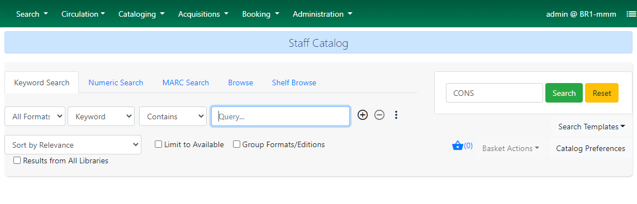Expand Search Templates dropdown
Screen dimensions: 637x204
[x=592, y=127]
